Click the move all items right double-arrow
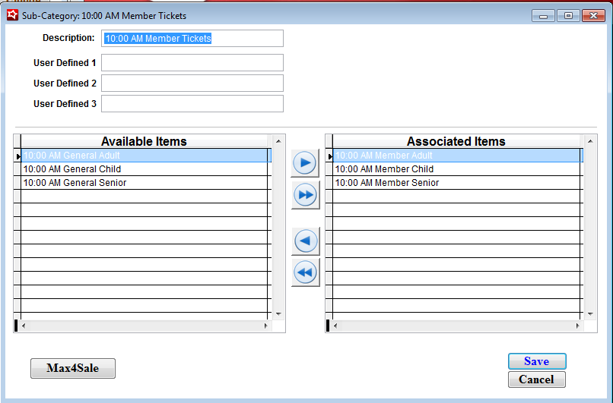Screen dimensions: 613x403 [305, 195]
